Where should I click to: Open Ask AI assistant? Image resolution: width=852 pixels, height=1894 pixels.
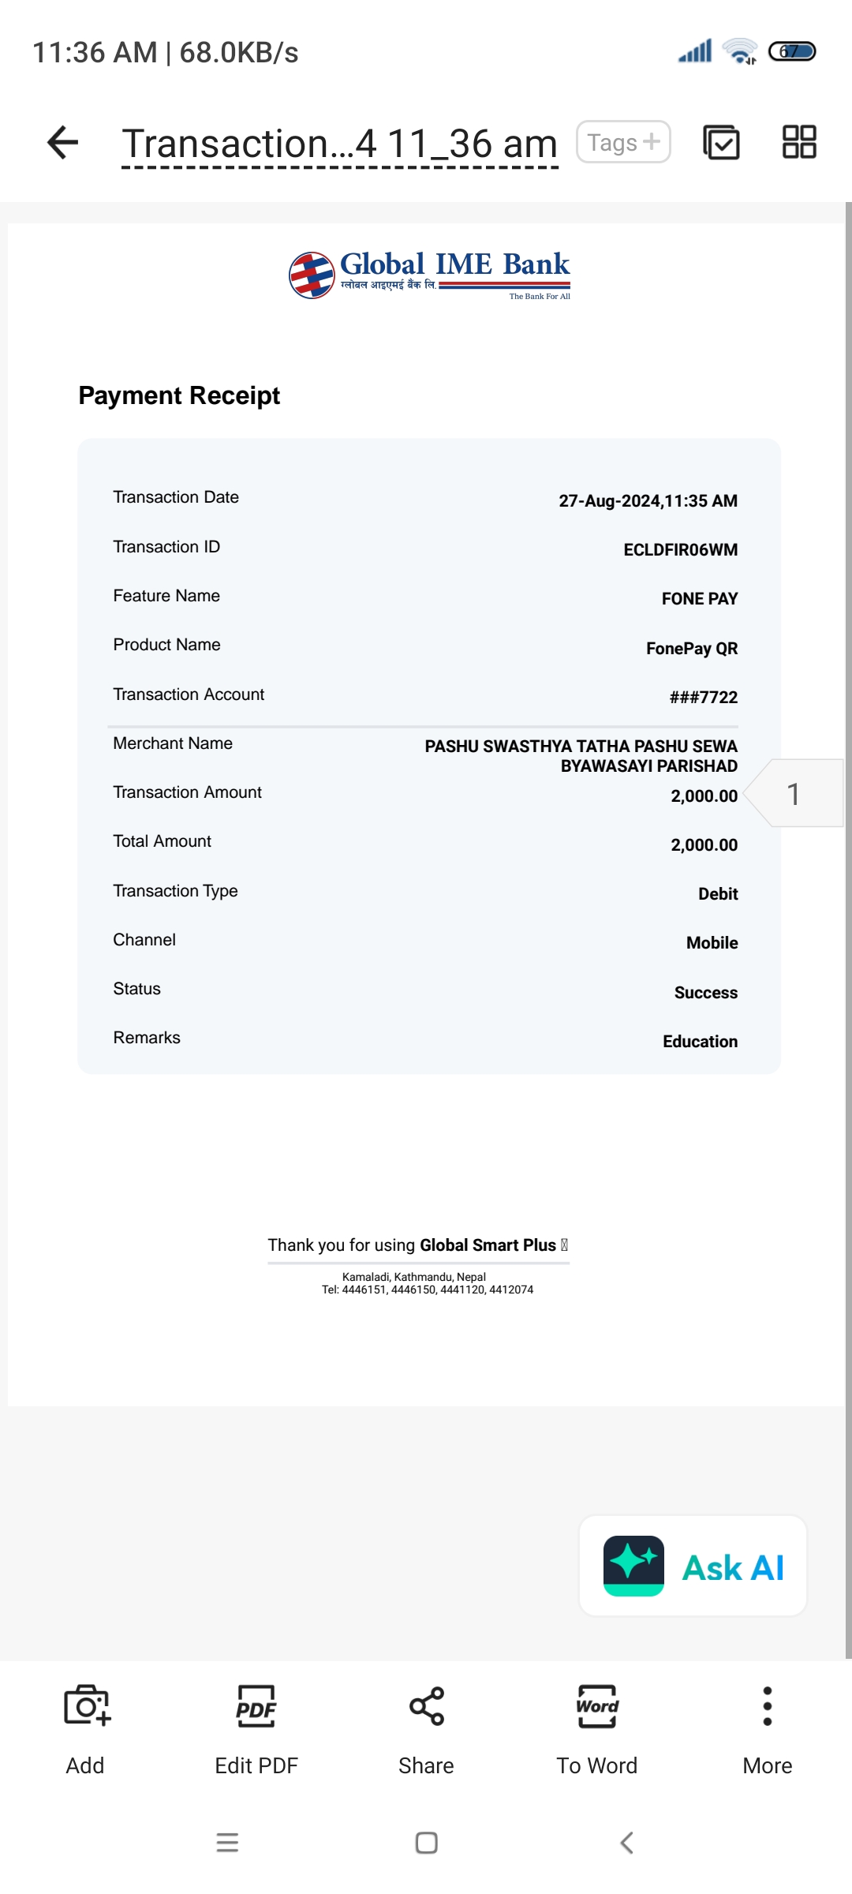point(693,1566)
